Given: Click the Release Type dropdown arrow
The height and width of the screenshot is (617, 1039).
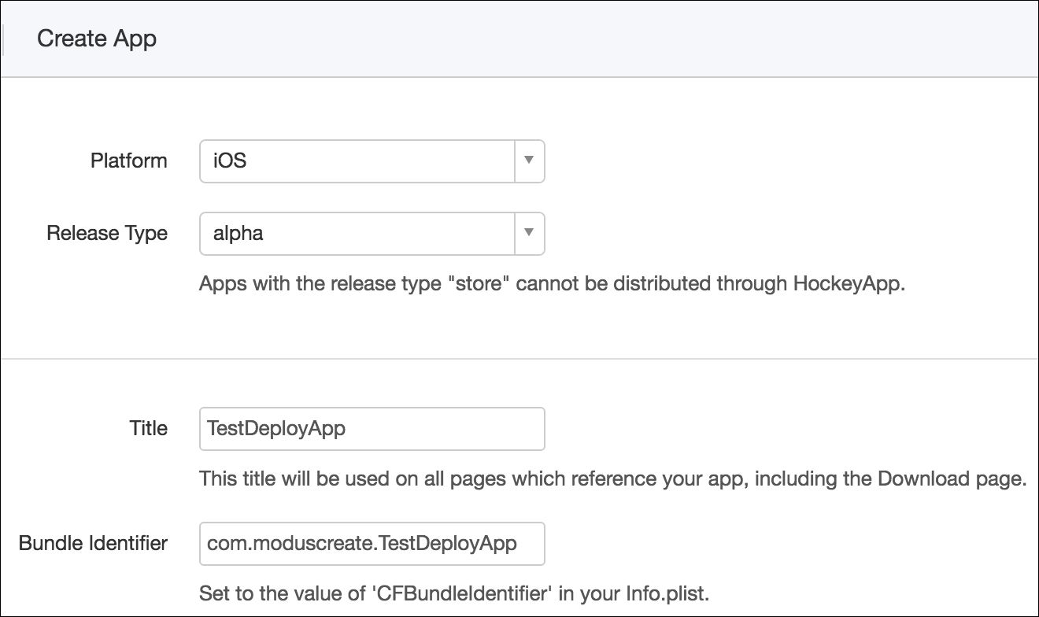Looking at the screenshot, I should (x=529, y=234).
